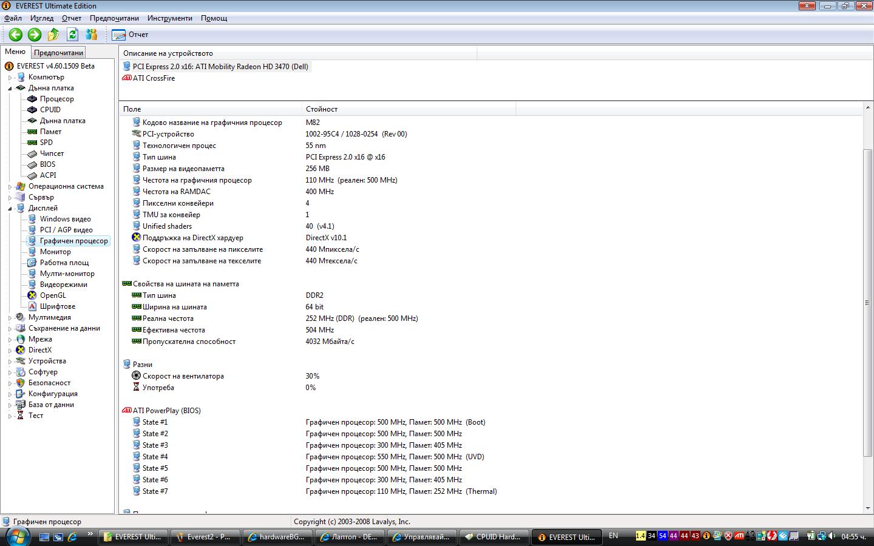Select the Шрифтове fonts icon
This screenshot has height=546, width=874.
click(32, 306)
